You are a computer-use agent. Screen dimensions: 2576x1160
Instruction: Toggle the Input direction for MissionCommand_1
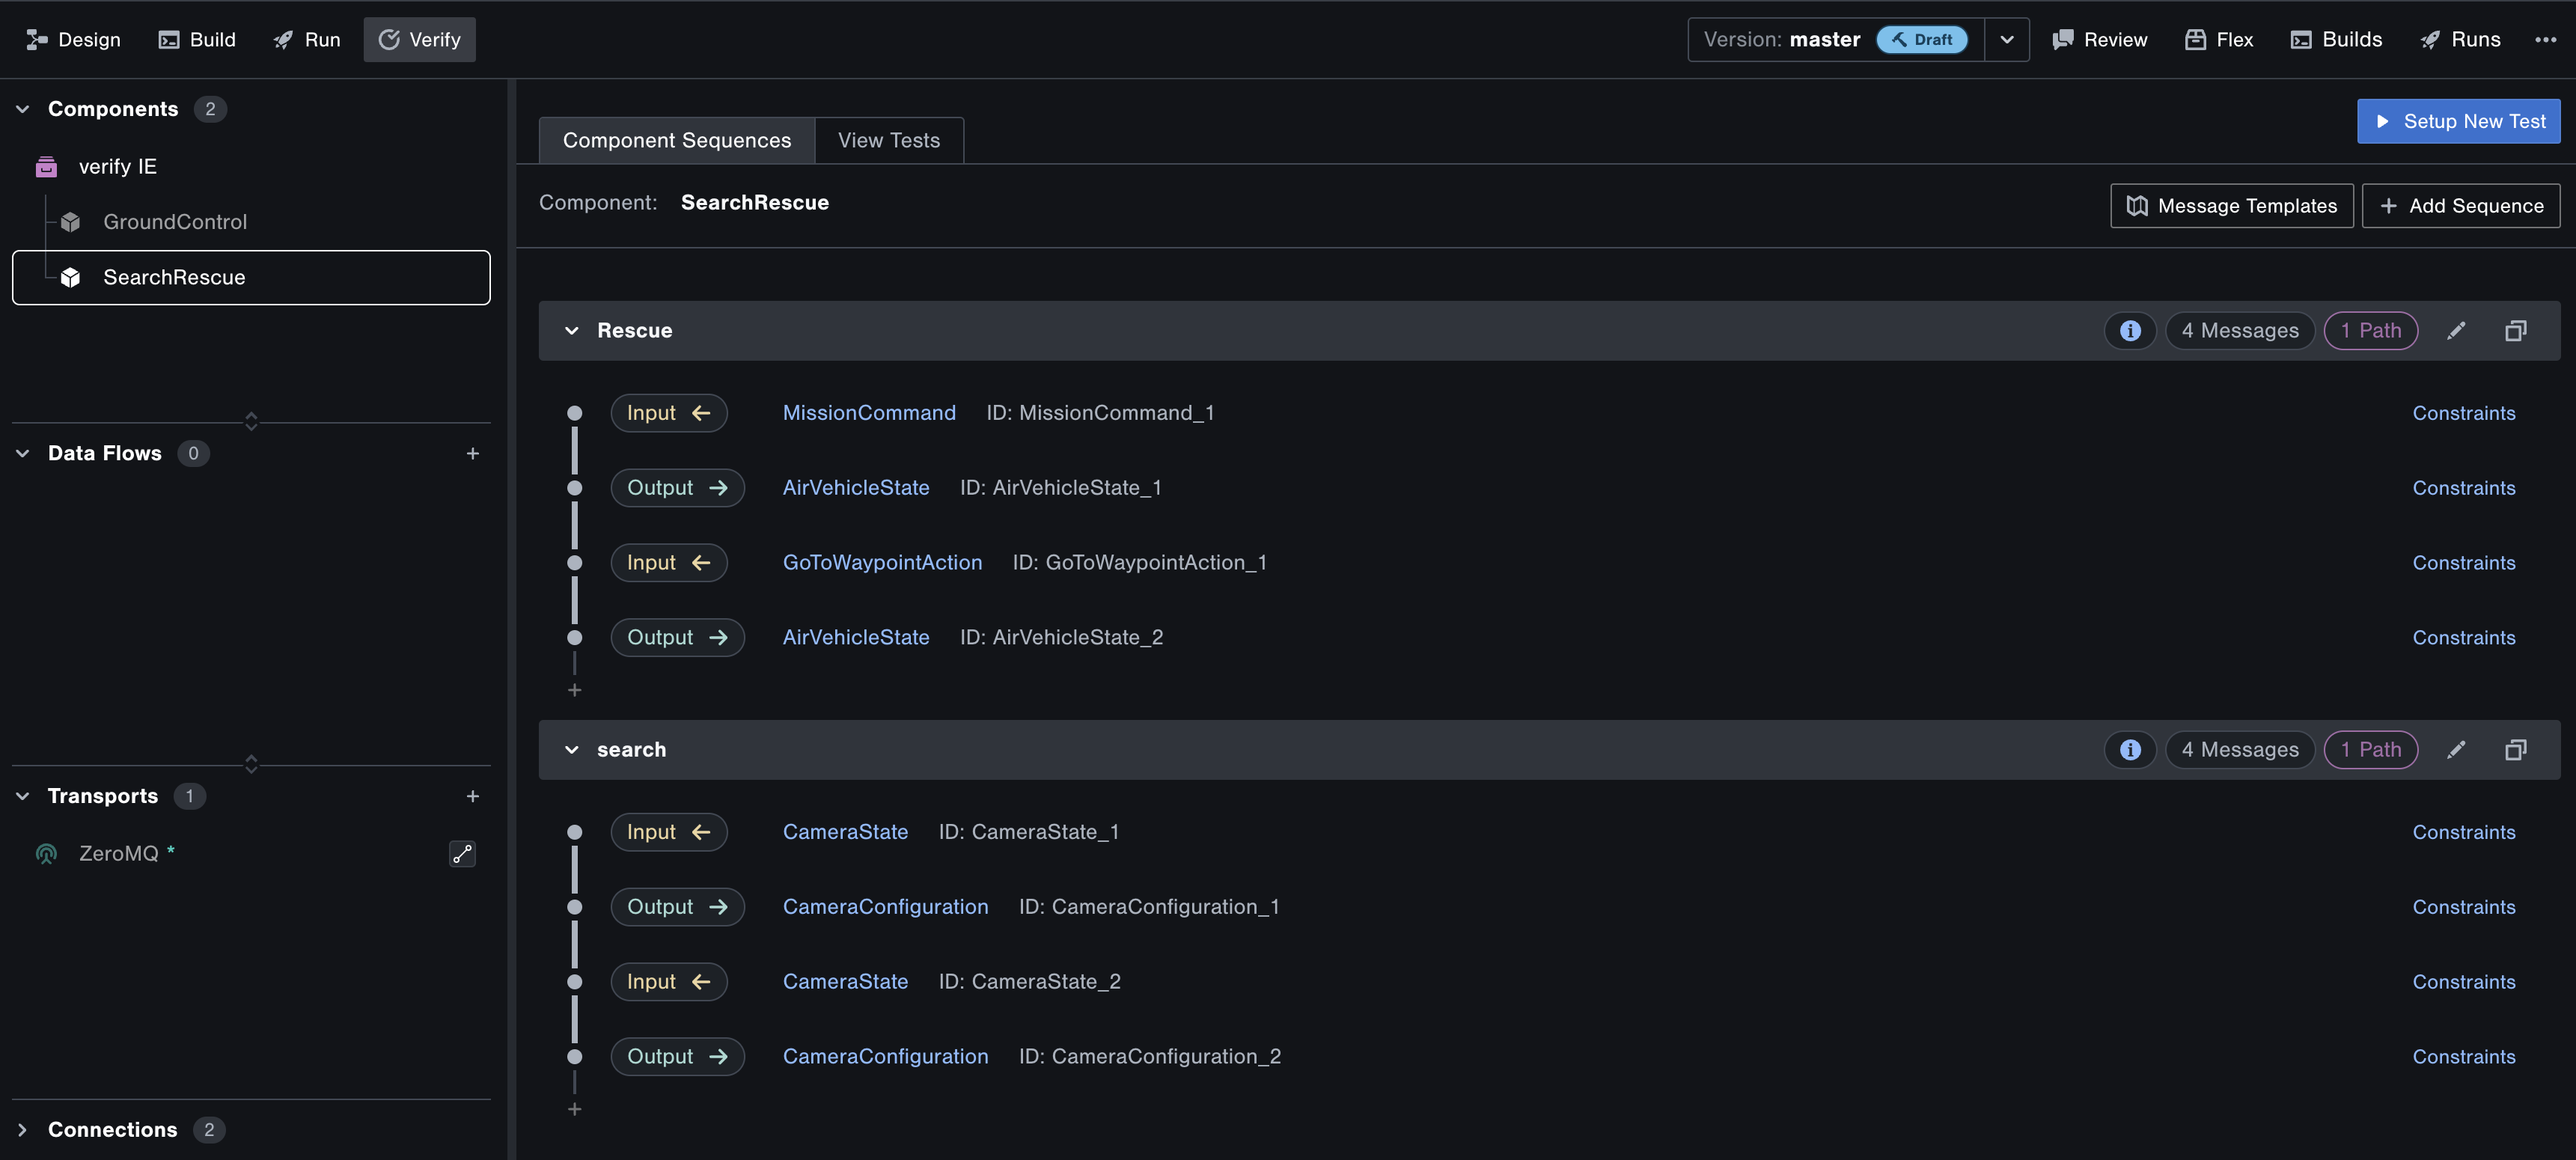point(668,412)
